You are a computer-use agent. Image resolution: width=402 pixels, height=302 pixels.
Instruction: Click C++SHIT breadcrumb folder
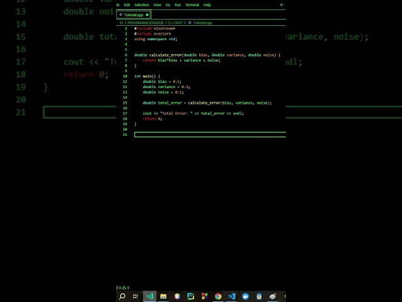pos(175,23)
